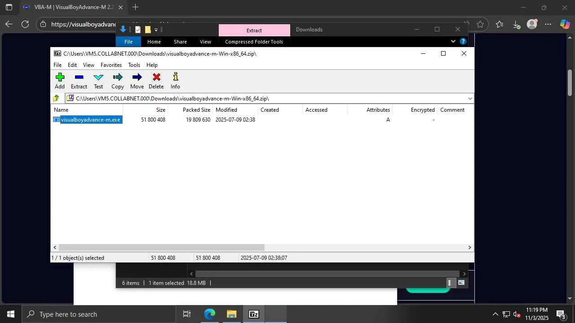This screenshot has height=323, width=575.
Task: Open Edge Settings and more menu
Action: [548, 24]
